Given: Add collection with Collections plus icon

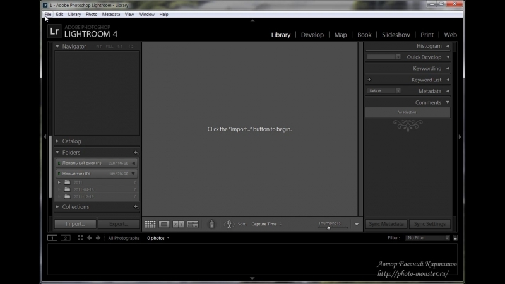Looking at the screenshot, I should [136, 207].
